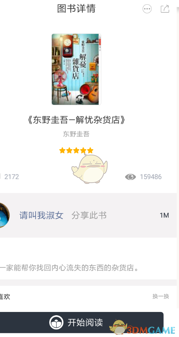The width and height of the screenshot is (179, 337).
Task: Tap 换一换 to refresh recommendations
Action: [161, 296]
